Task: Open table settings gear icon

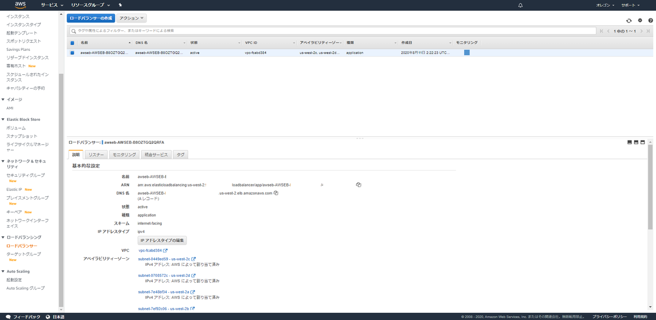Action: (x=640, y=20)
